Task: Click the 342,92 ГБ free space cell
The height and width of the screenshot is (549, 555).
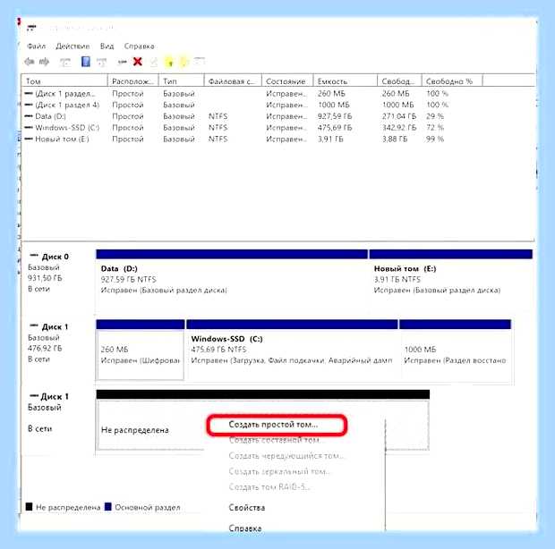Action: [399, 128]
